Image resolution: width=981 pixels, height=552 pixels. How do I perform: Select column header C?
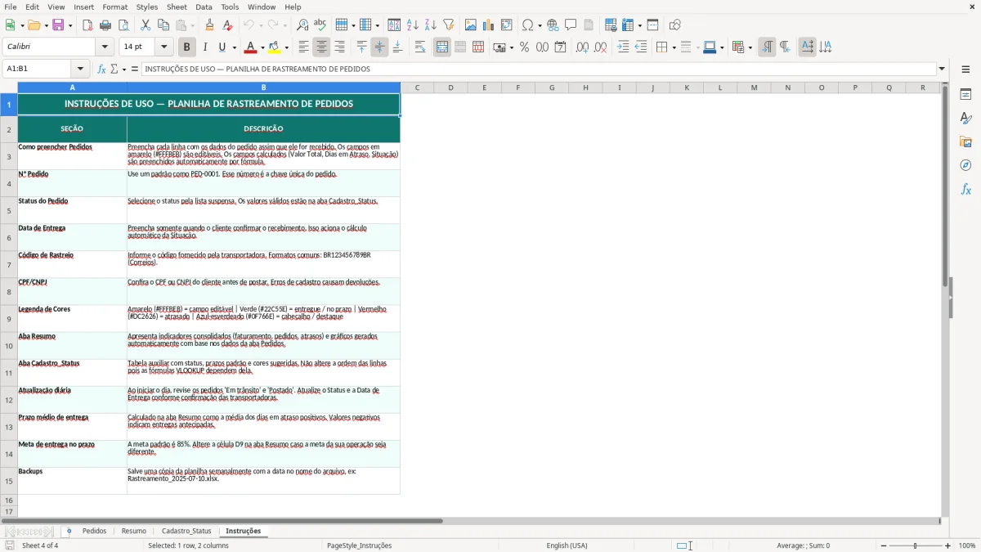point(417,88)
